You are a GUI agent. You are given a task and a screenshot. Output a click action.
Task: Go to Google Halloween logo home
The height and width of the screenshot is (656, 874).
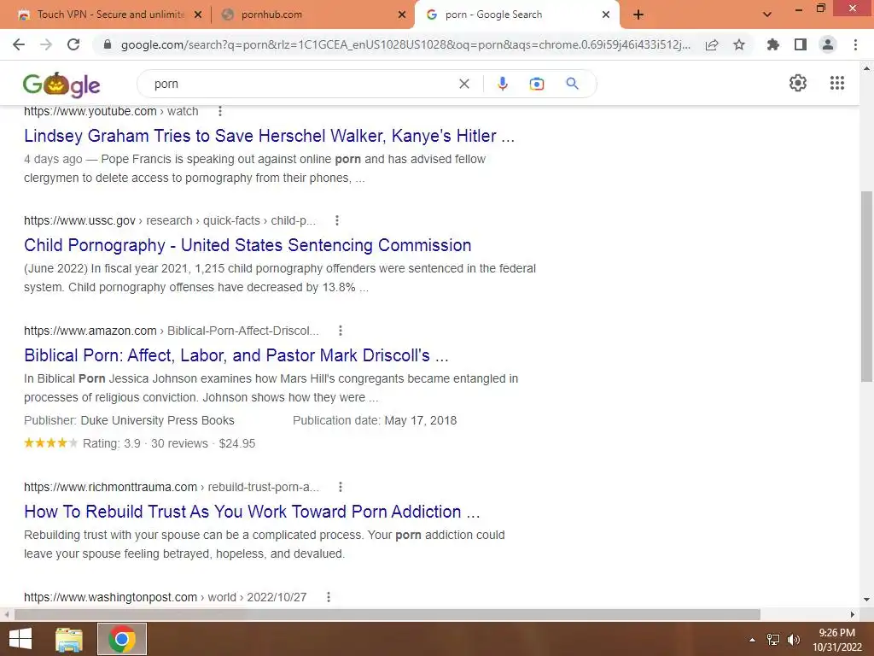(x=61, y=85)
